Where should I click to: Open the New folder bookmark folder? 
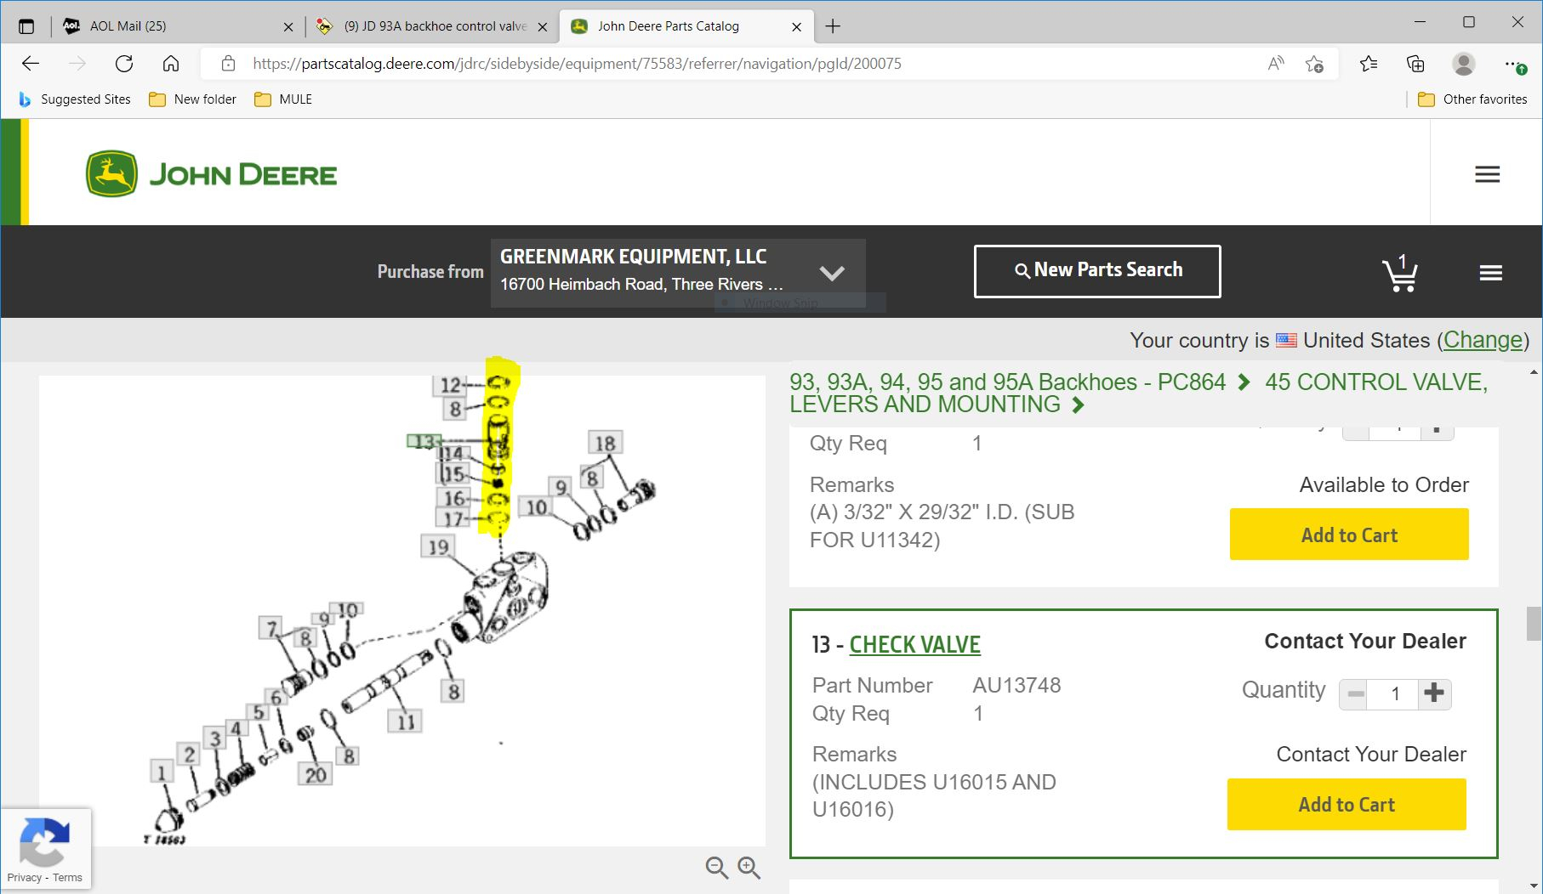193,99
